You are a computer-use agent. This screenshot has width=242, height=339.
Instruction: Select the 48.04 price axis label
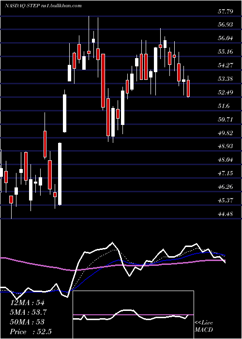(226, 160)
